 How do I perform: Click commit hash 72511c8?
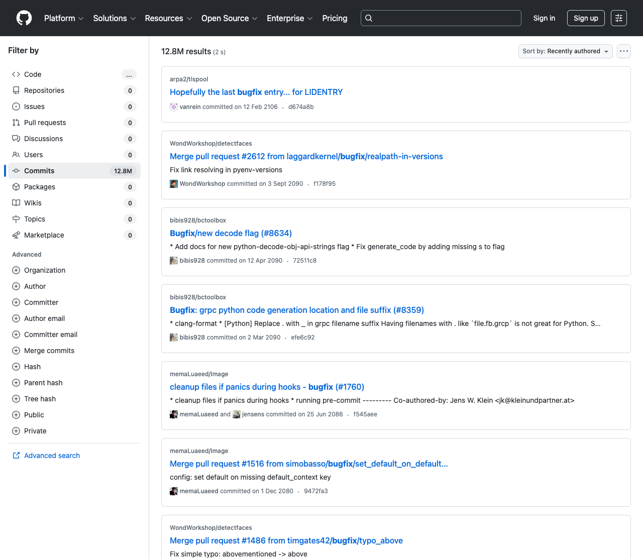point(305,261)
